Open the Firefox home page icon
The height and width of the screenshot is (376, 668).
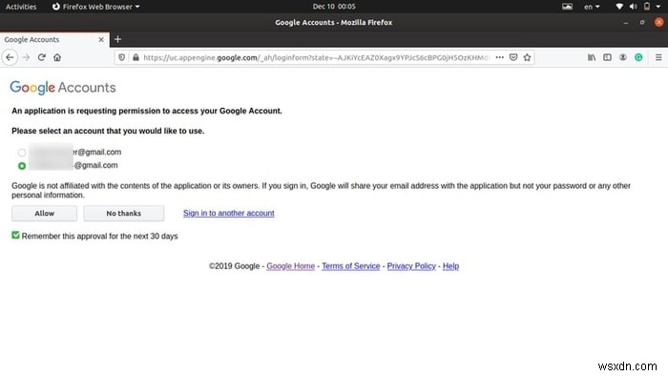(57, 57)
